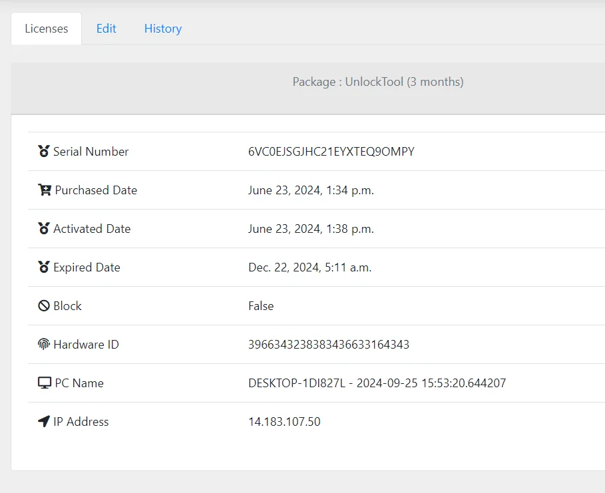Viewport: 605px width, 493px height.
Task: Click the Block value False
Action: [x=261, y=306]
